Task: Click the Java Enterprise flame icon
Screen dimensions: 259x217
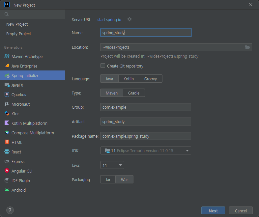Action: [x=7, y=66]
